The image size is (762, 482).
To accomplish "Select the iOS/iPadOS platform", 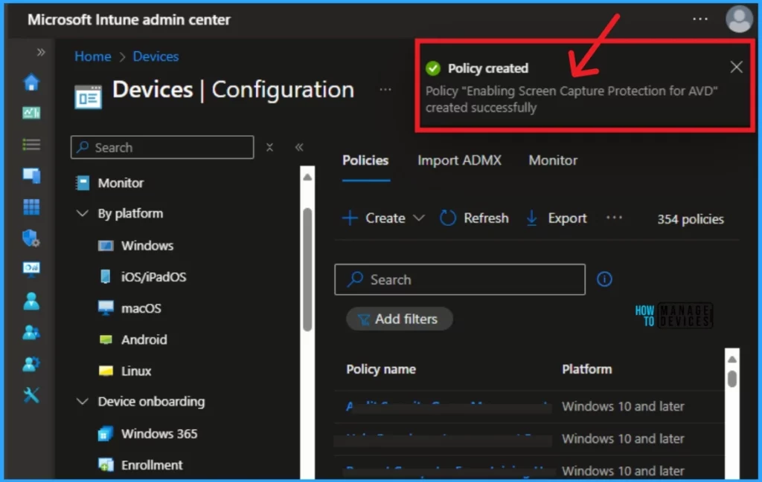I will pos(153,277).
